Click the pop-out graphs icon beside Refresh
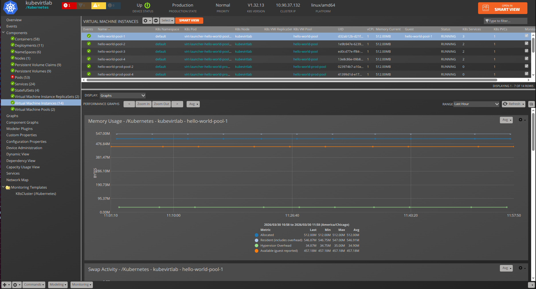This screenshot has width=536, height=289. pyautogui.click(x=531, y=104)
